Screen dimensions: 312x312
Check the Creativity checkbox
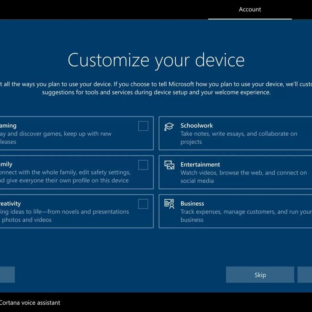[x=143, y=204]
